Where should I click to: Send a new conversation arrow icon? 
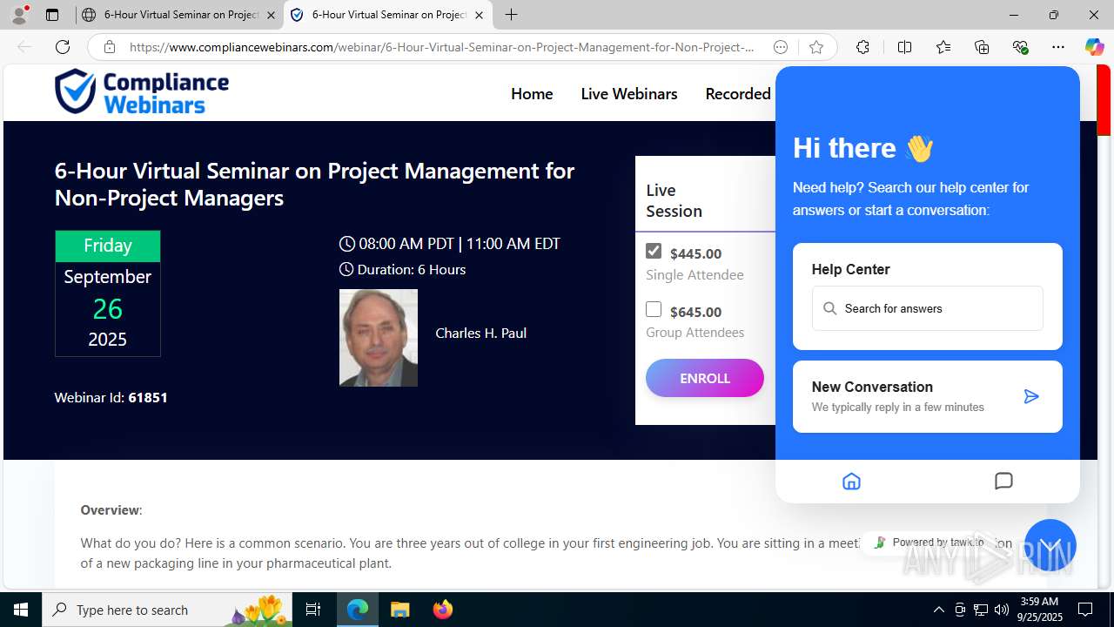[1031, 396]
